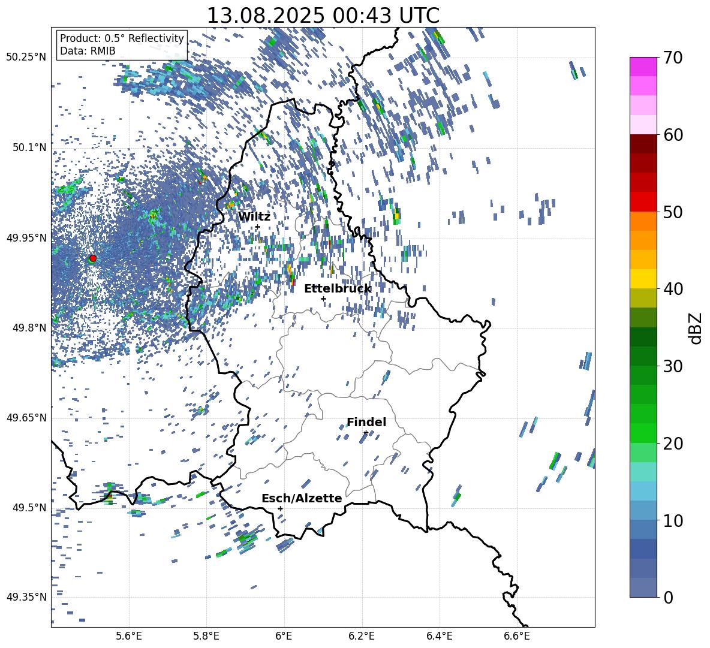Viewport: 710px width, 648px height.
Task: Click the colorbar tick value 60
Action: pyautogui.click(x=673, y=135)
